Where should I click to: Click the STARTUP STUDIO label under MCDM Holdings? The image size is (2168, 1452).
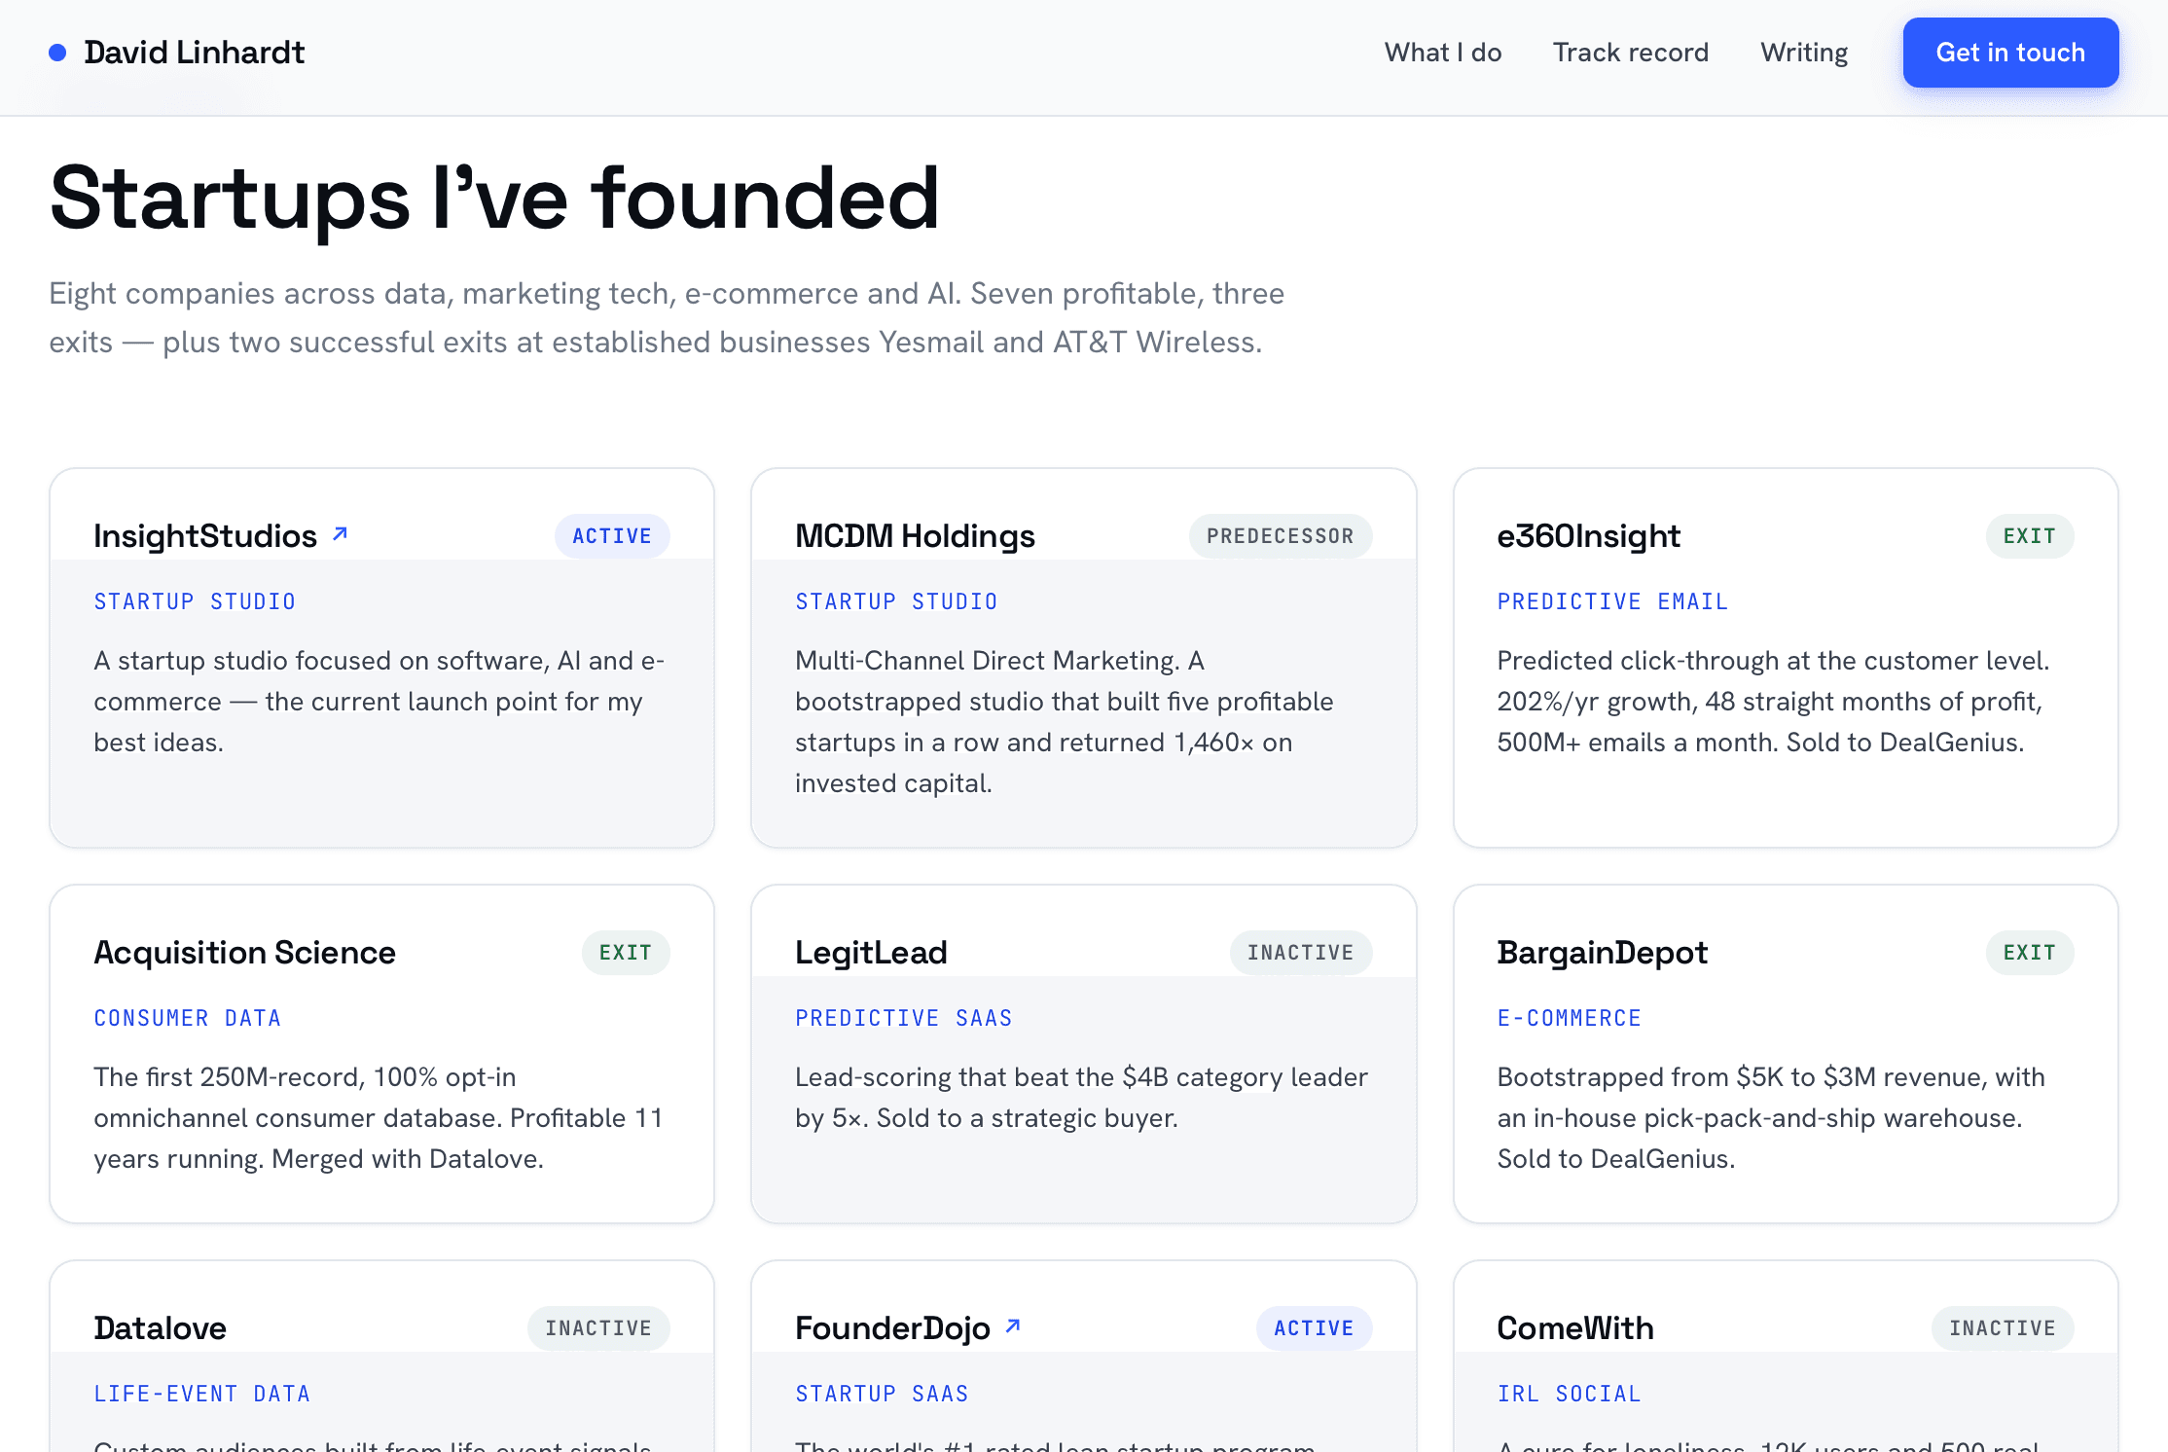(896, 601)
